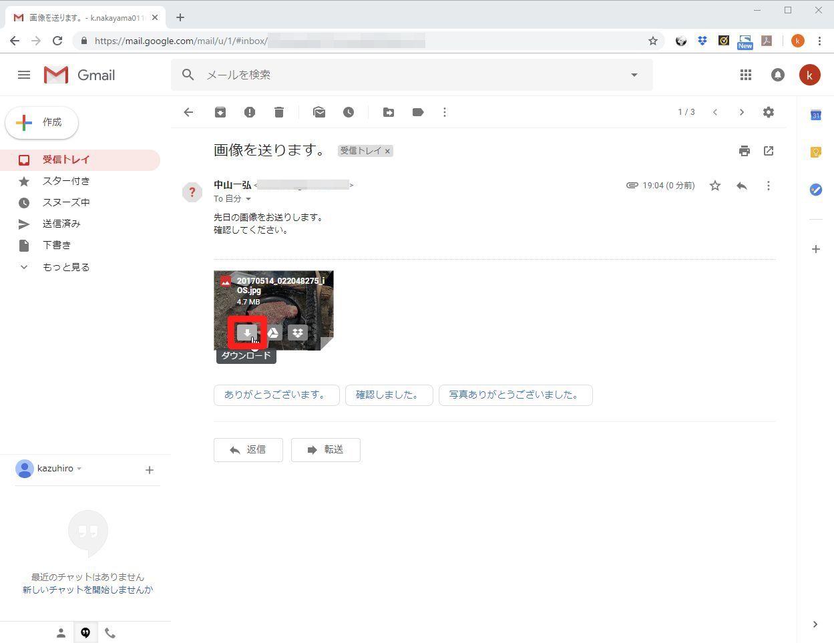Click the Gmail logo
The height and width of the screenshot is (643, 834).
(x=79, y=75)
